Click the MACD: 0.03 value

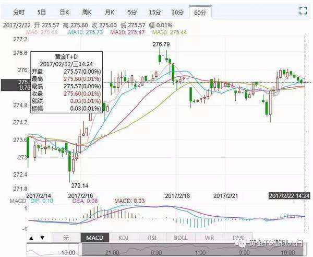click(129, 201)
